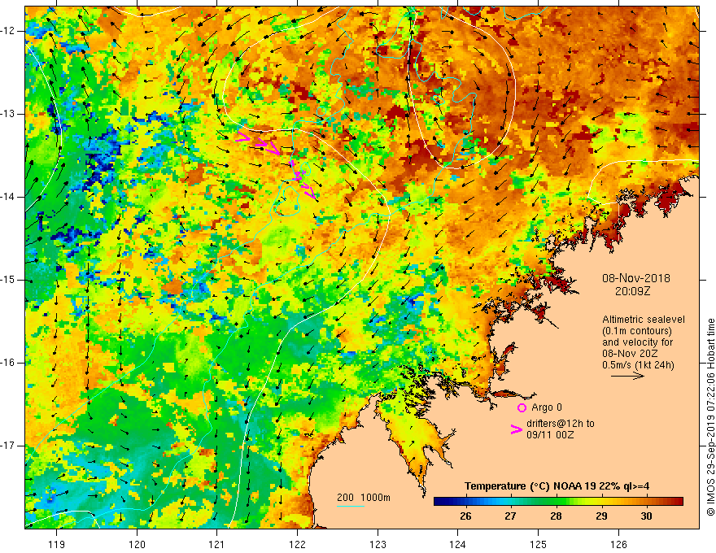
Task: Click the 'Altimetric sealevel' text
Action: click(644, 320)
